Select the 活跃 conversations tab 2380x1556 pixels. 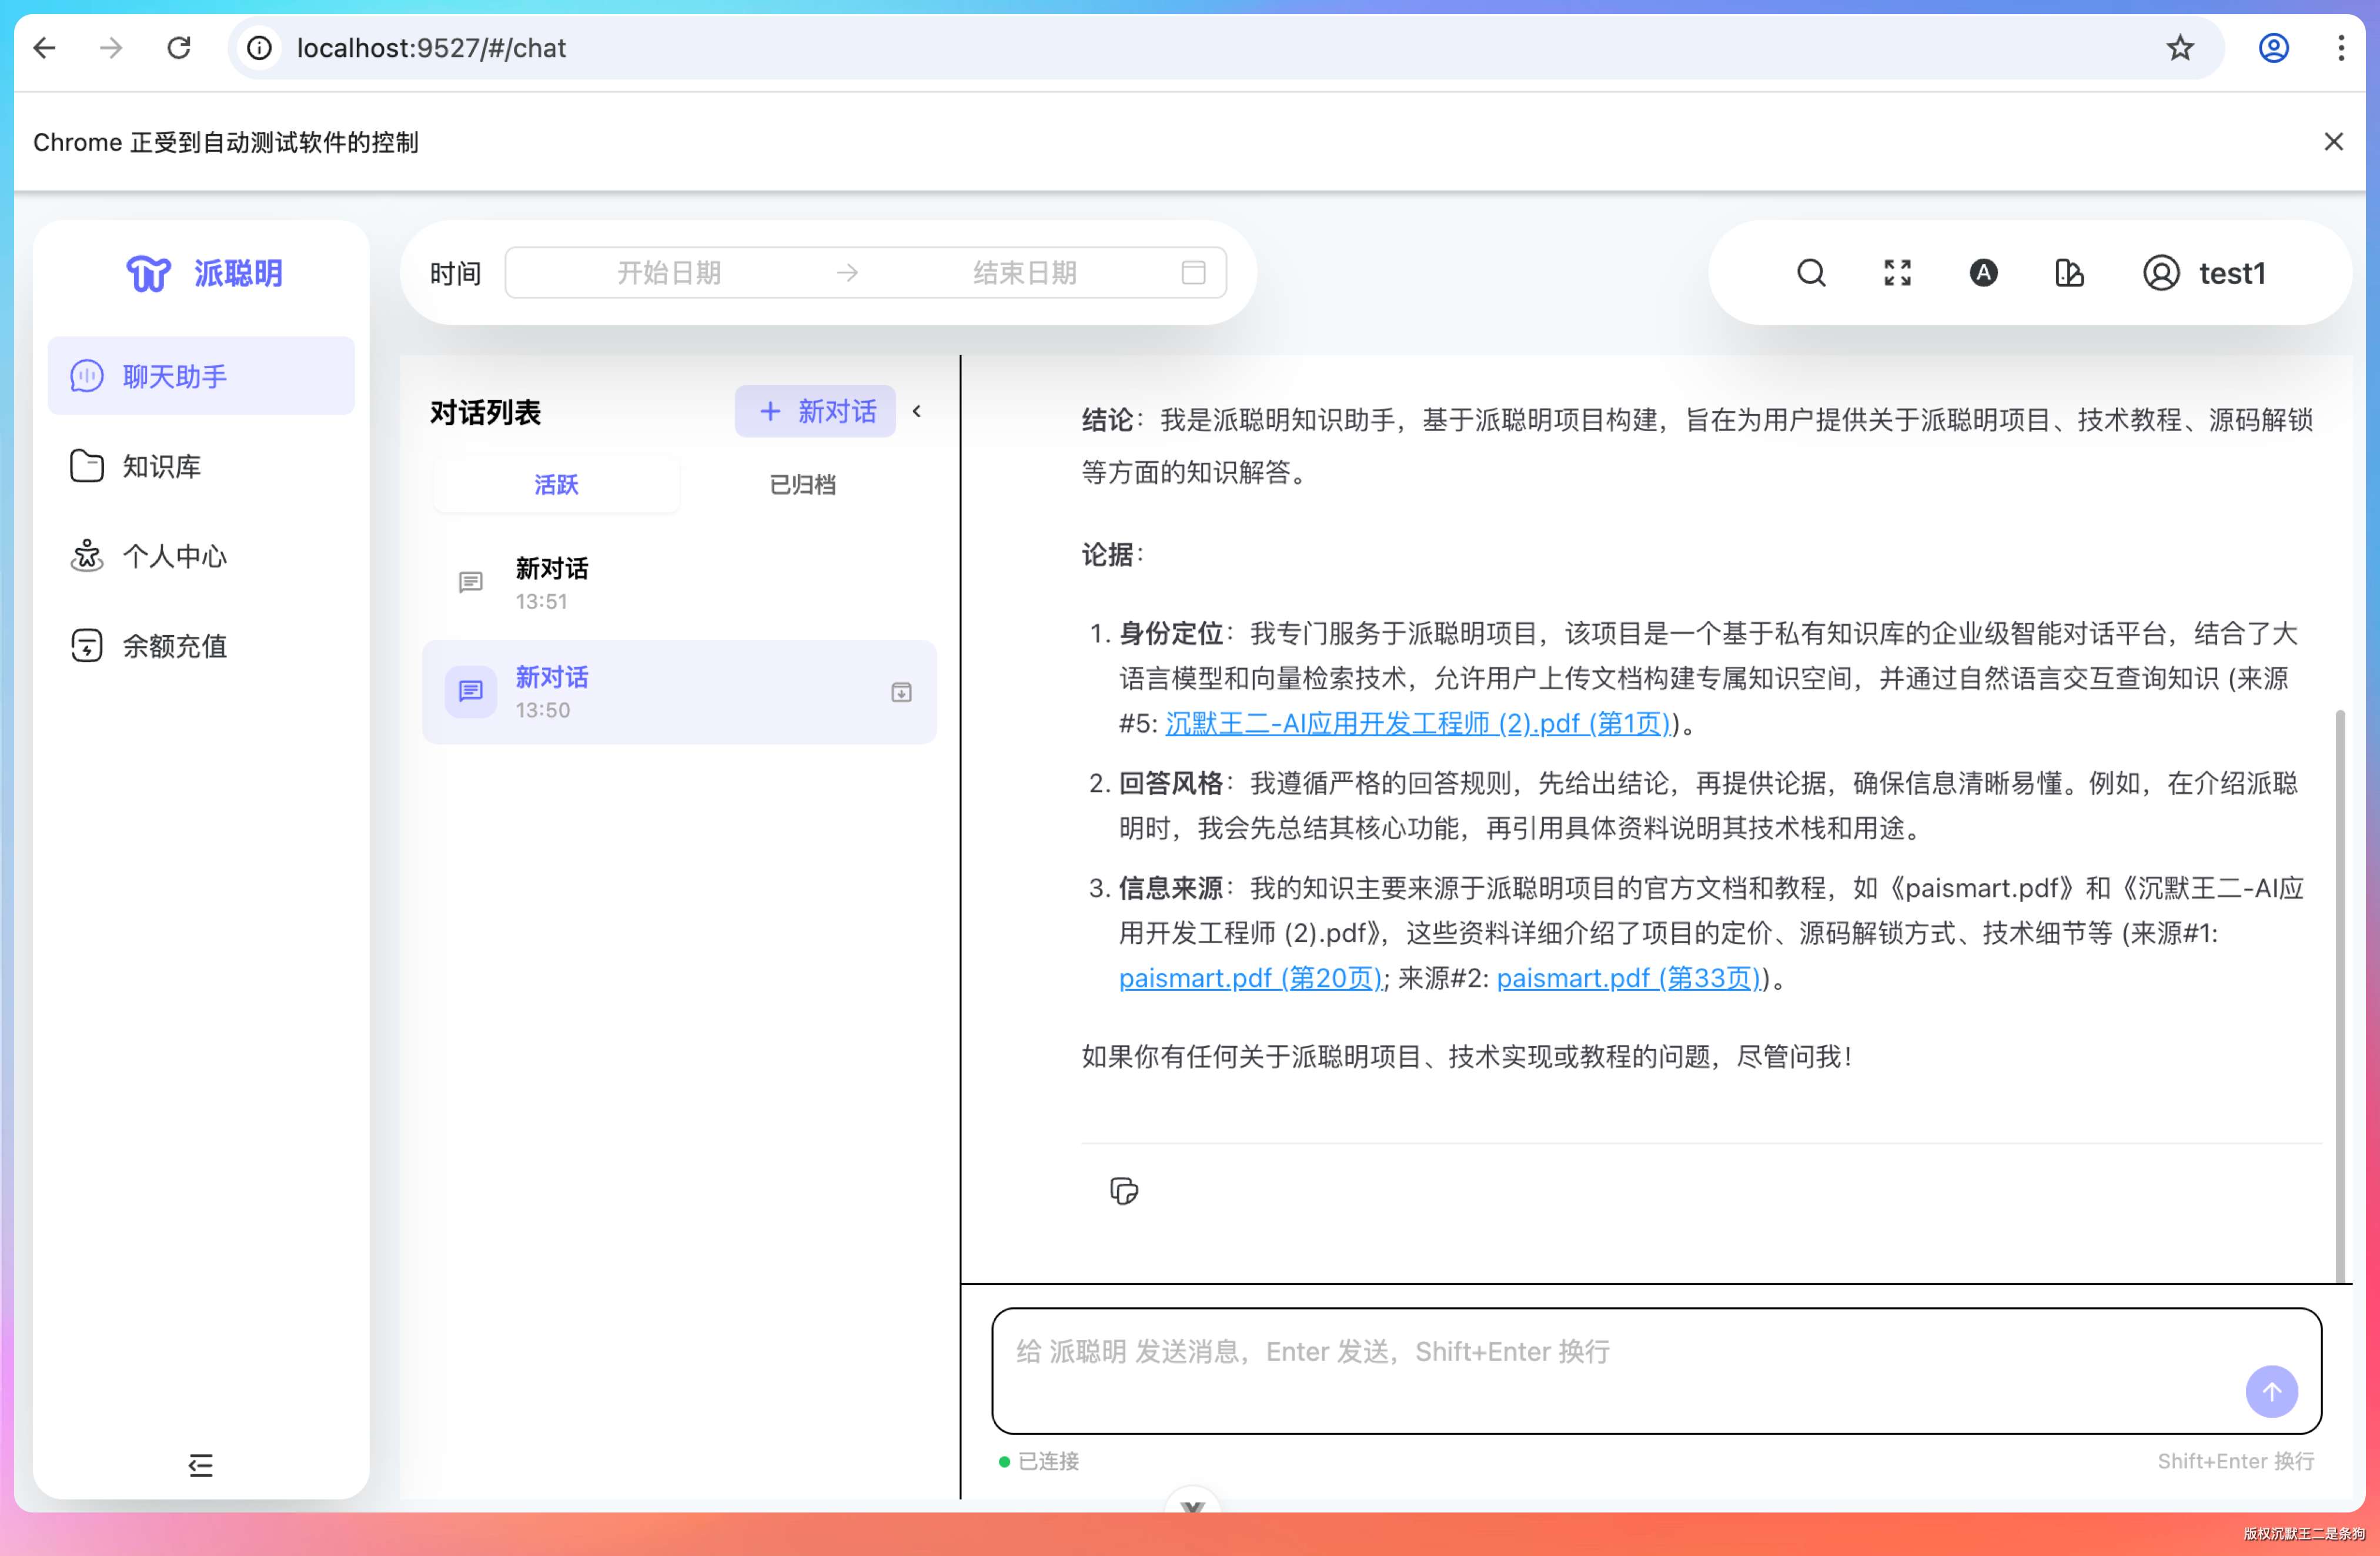point(556,485)
